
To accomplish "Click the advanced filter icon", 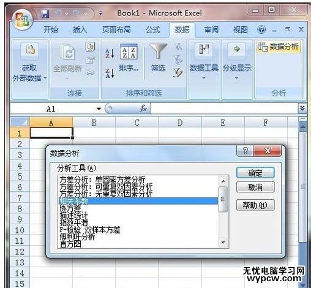I will point(178,72).
